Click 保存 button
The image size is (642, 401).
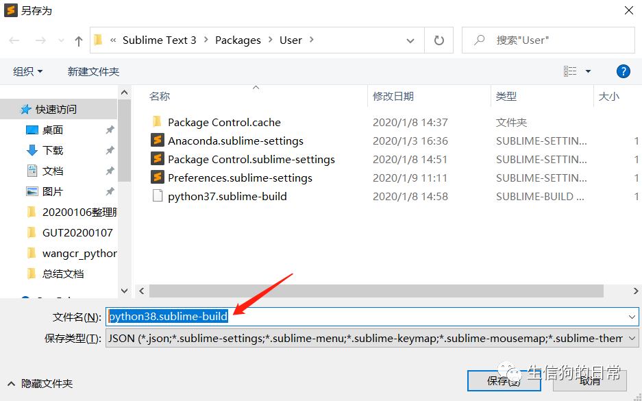coord(504,381)
